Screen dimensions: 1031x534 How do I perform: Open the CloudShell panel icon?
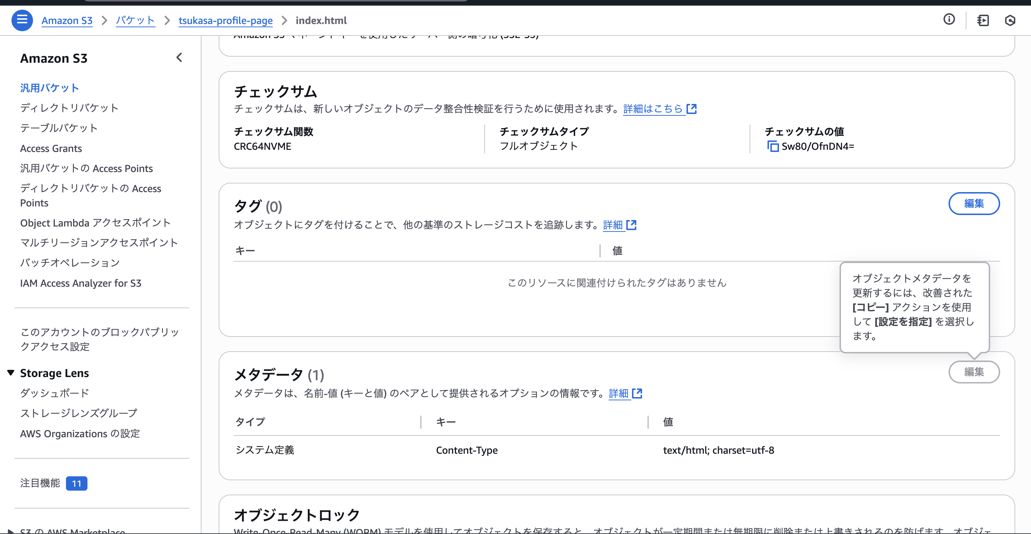tap(983, 20)
